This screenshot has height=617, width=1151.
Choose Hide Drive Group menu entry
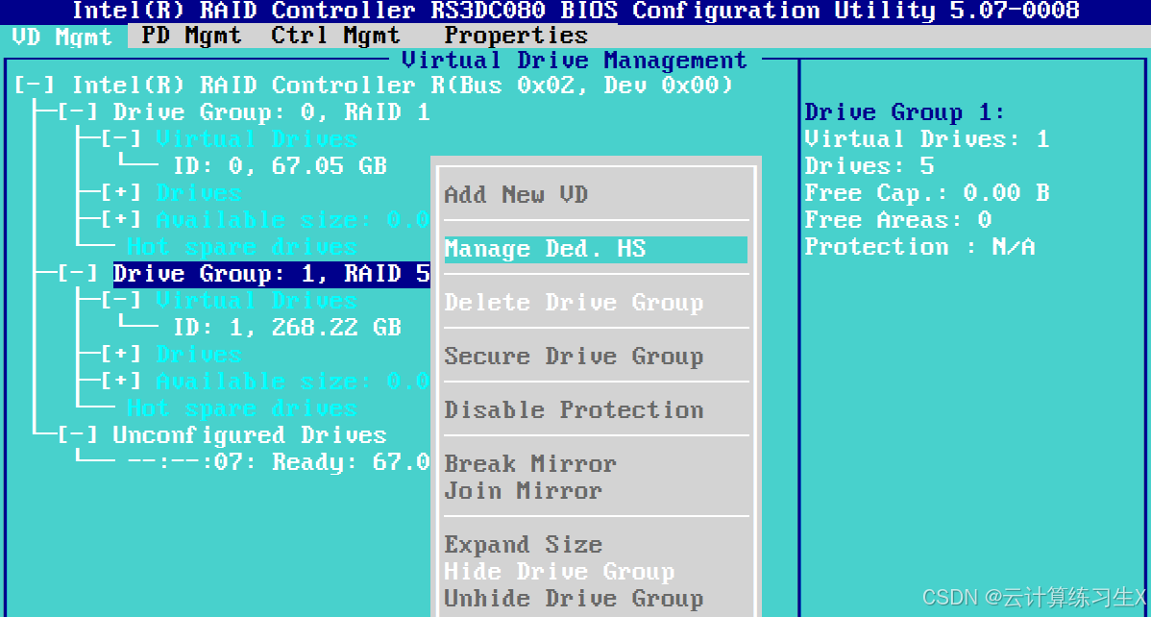point(559,572)
